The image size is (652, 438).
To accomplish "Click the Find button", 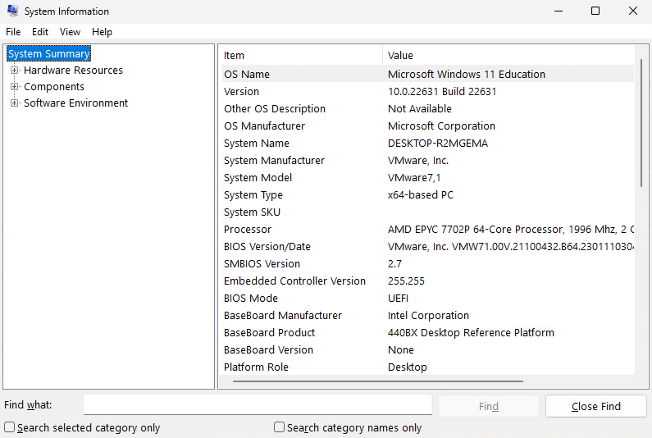I will point(489,406).
